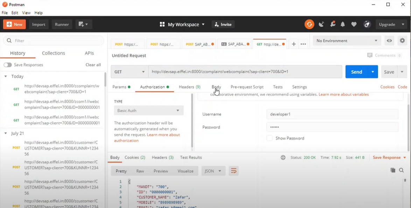Click the Invite button
The width and height of the screenshot is (411, 208).
point(223,25)
